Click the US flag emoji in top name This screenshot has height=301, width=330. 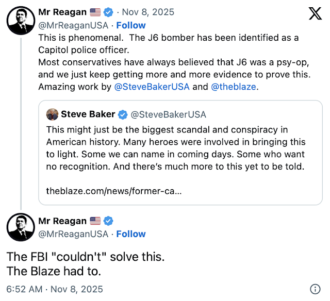(95, 12)
